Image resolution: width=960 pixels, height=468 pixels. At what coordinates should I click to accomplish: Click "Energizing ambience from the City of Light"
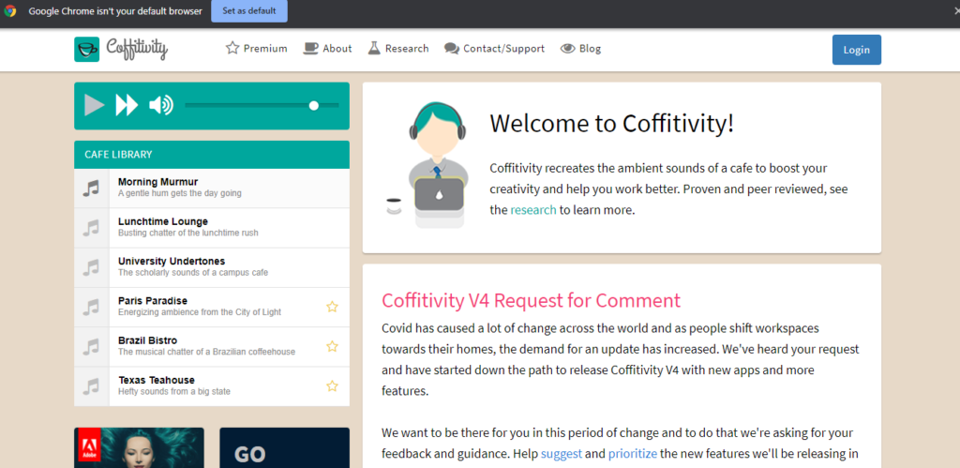tap(200, 312)
